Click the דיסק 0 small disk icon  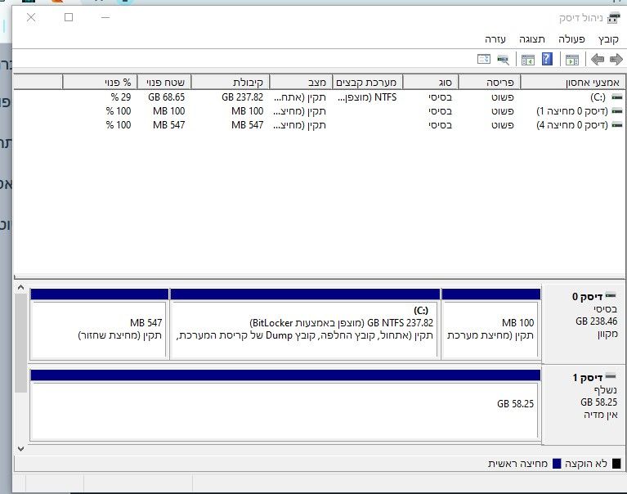(x=611, y=295)
